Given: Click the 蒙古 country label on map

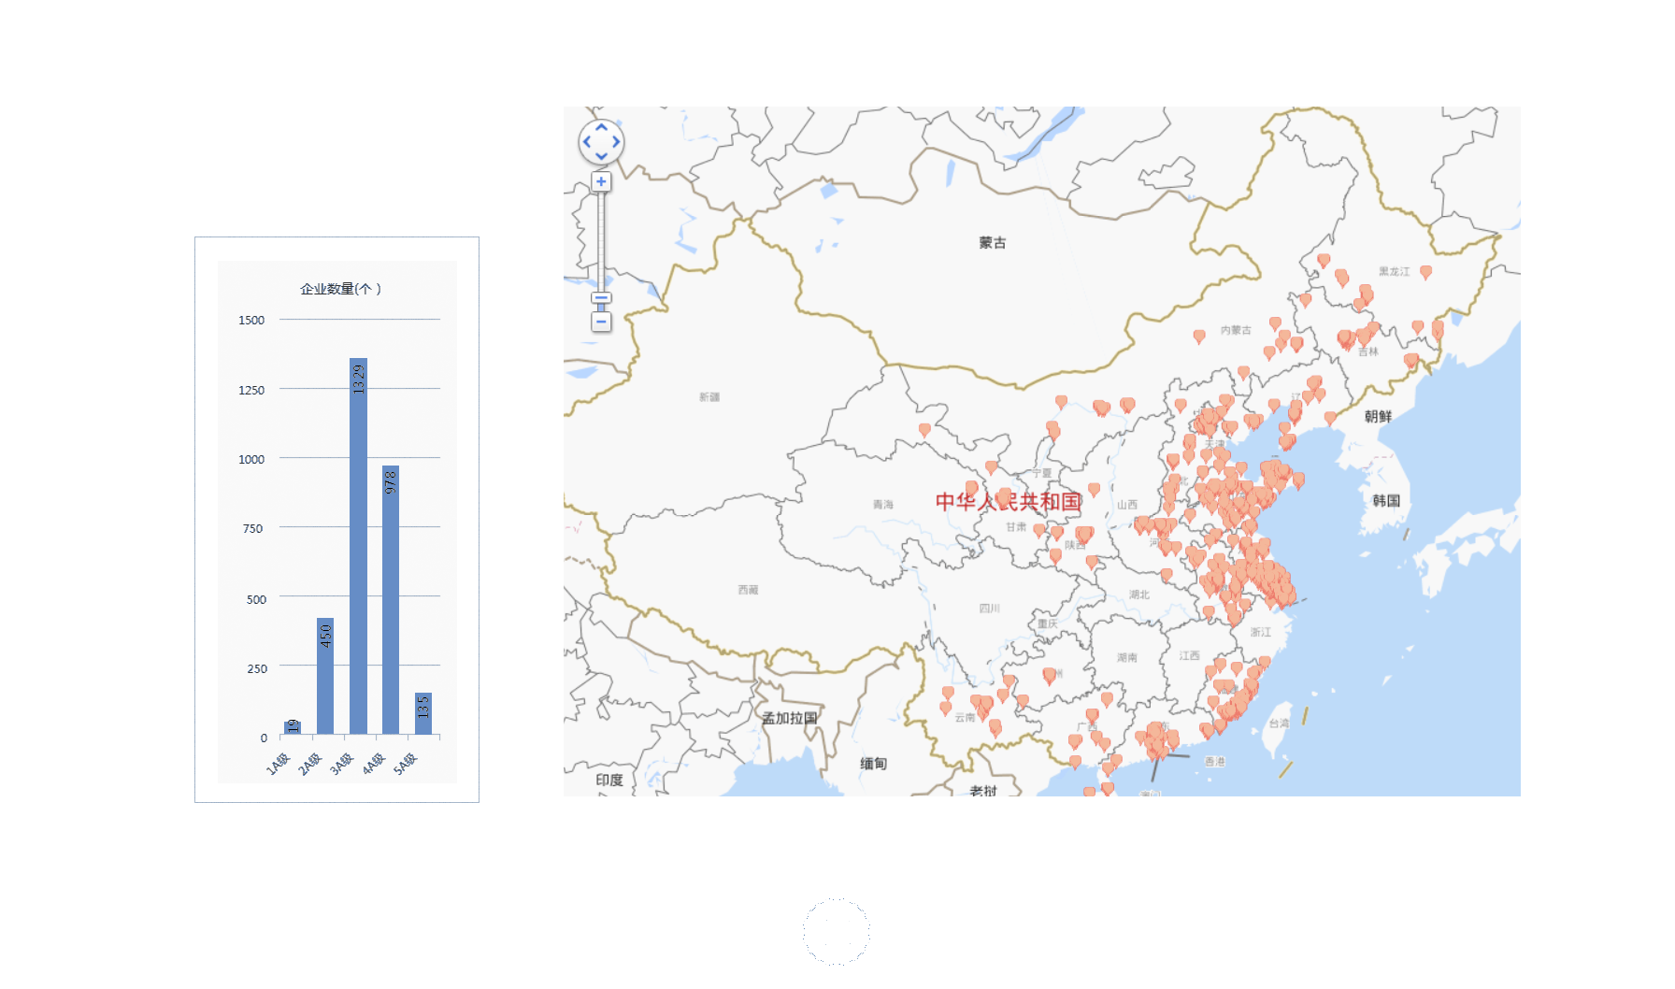Looking at the screenshot, I should [x=993, y=243].
